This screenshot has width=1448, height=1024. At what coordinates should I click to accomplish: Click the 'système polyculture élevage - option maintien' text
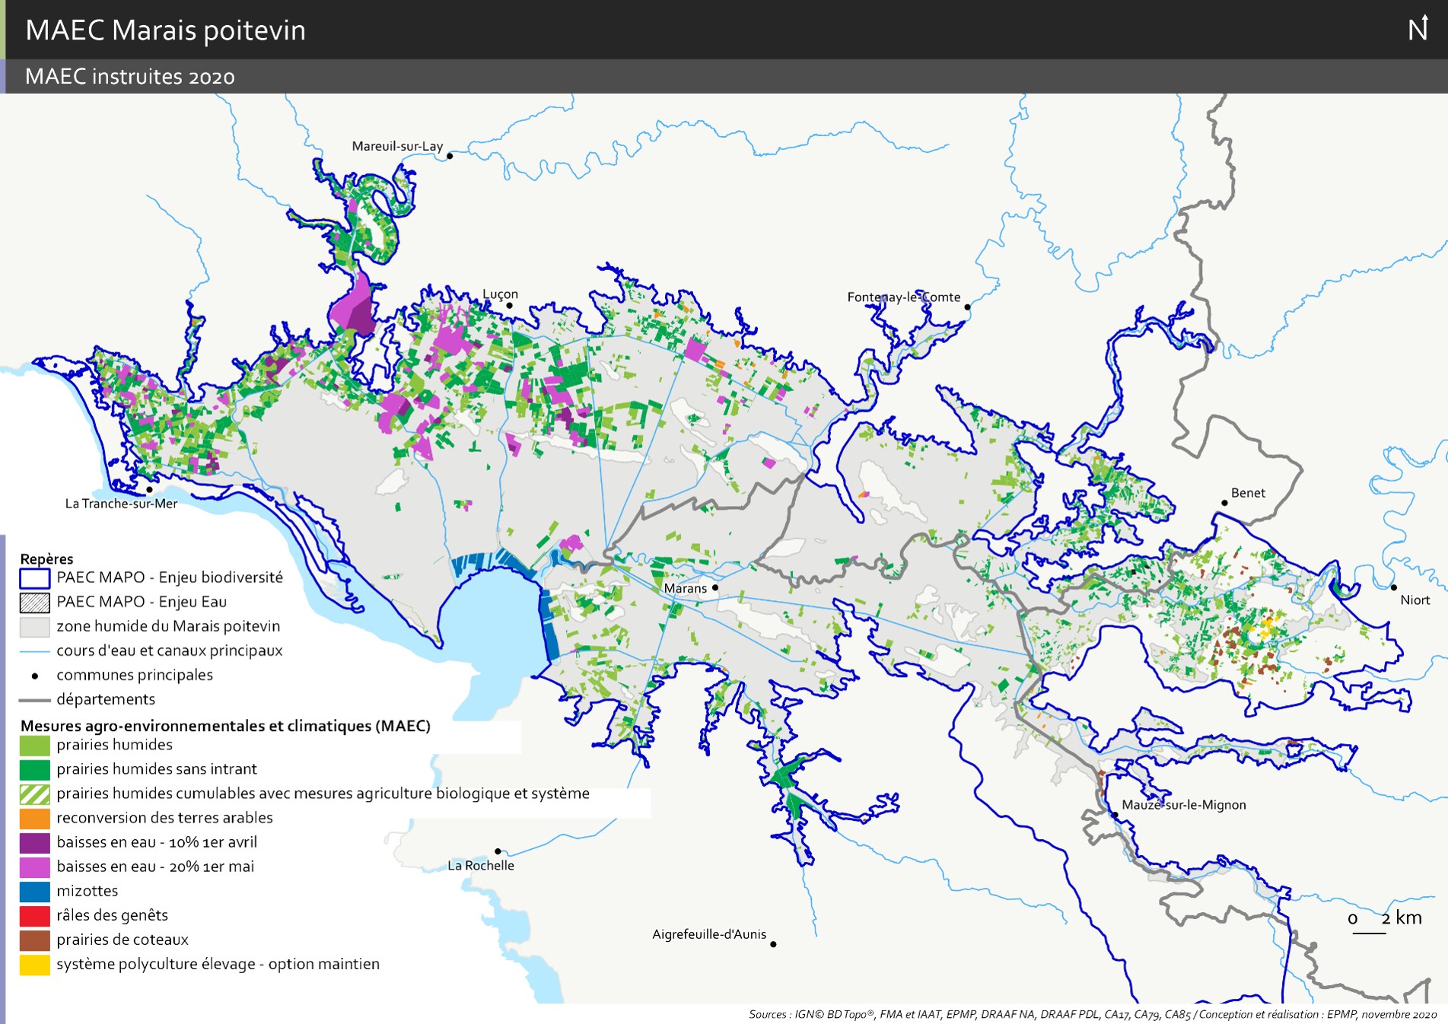point(218,964)
